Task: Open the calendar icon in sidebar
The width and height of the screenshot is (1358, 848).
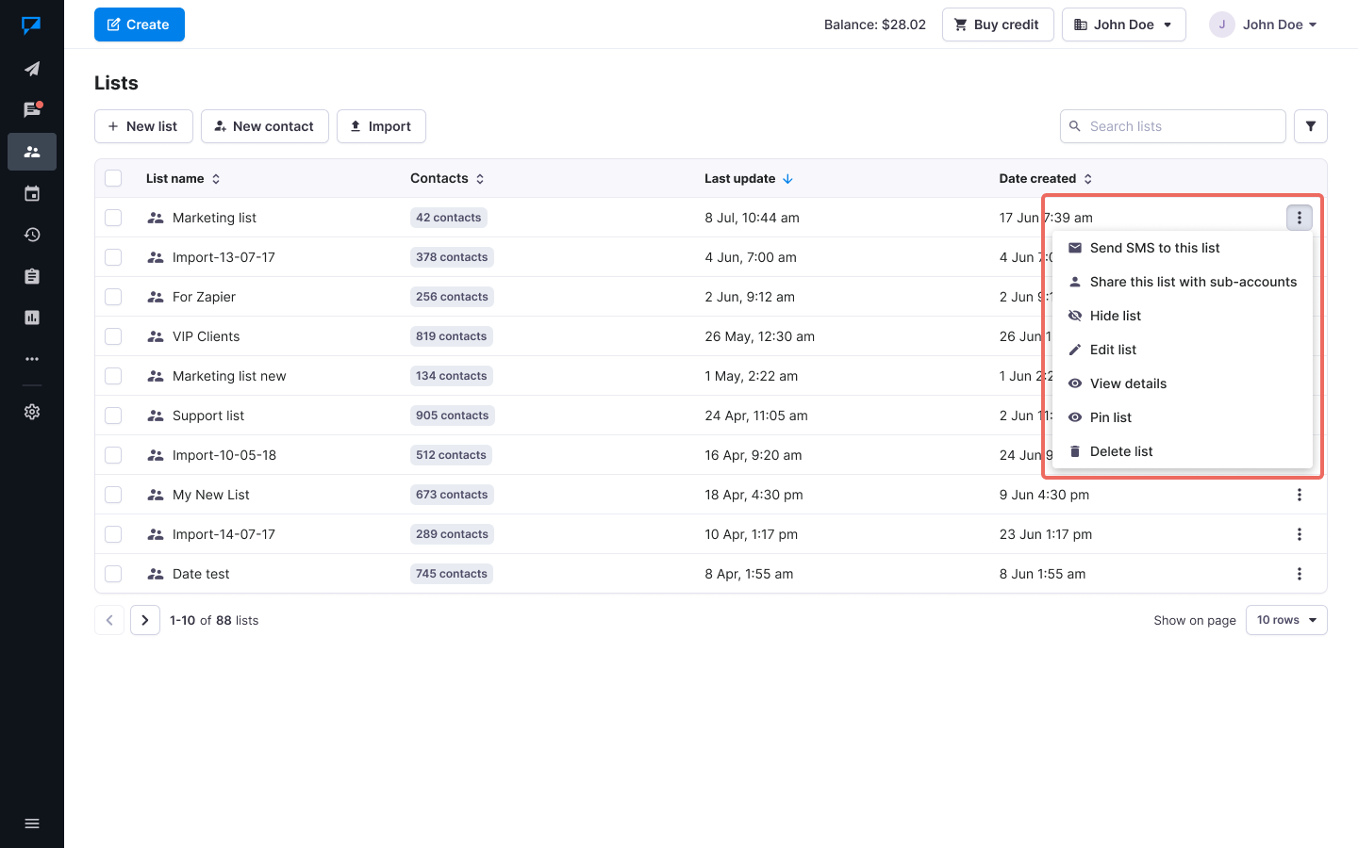Action: click(x=32, y=193)
